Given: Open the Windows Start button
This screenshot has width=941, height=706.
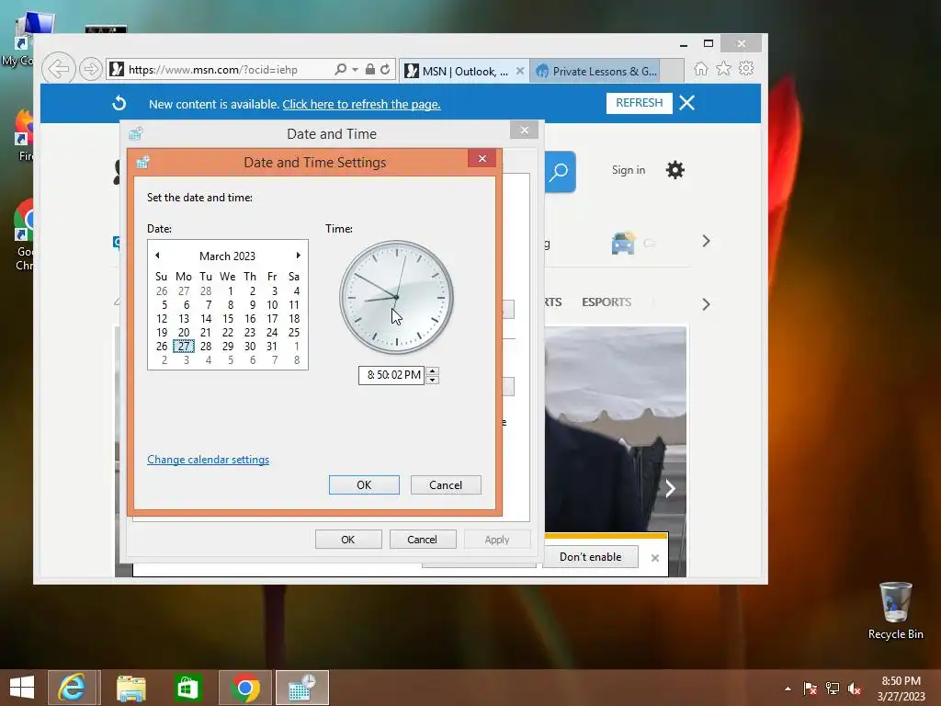Looking at the screenshot, I should [22, 688].
